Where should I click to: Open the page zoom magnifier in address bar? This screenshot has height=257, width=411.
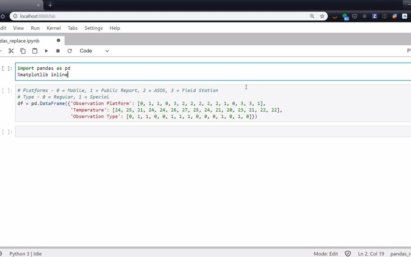click(x=312, y=16)
